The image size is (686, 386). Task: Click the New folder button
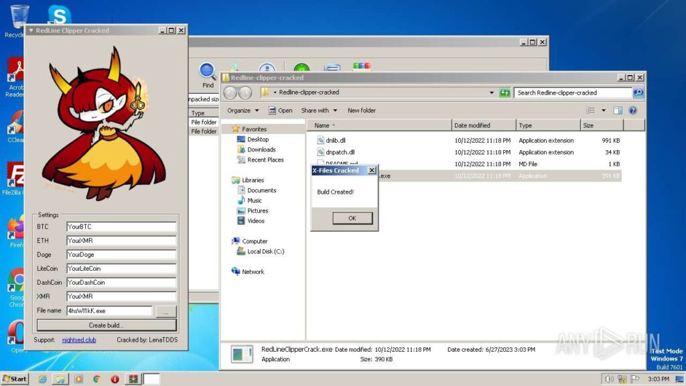tap(361, 111)
